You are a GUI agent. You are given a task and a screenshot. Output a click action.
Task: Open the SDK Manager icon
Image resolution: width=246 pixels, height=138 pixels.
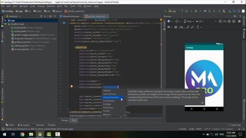coord(230,11)
